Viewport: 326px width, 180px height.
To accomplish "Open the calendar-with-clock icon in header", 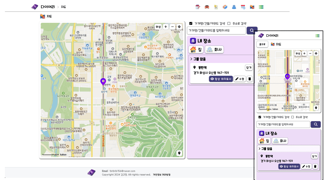I will click(243, 7).
